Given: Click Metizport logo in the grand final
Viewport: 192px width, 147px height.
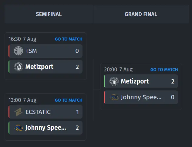Looking at the screenshot, I should (114, 81).
